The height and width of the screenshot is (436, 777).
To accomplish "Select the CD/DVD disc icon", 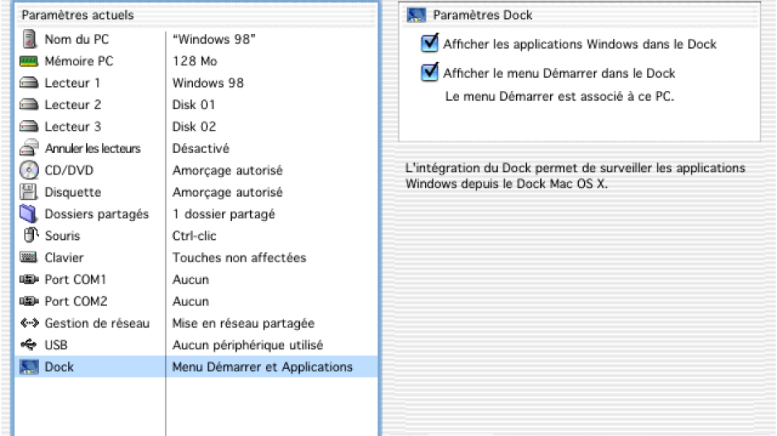I will [29, 170].
